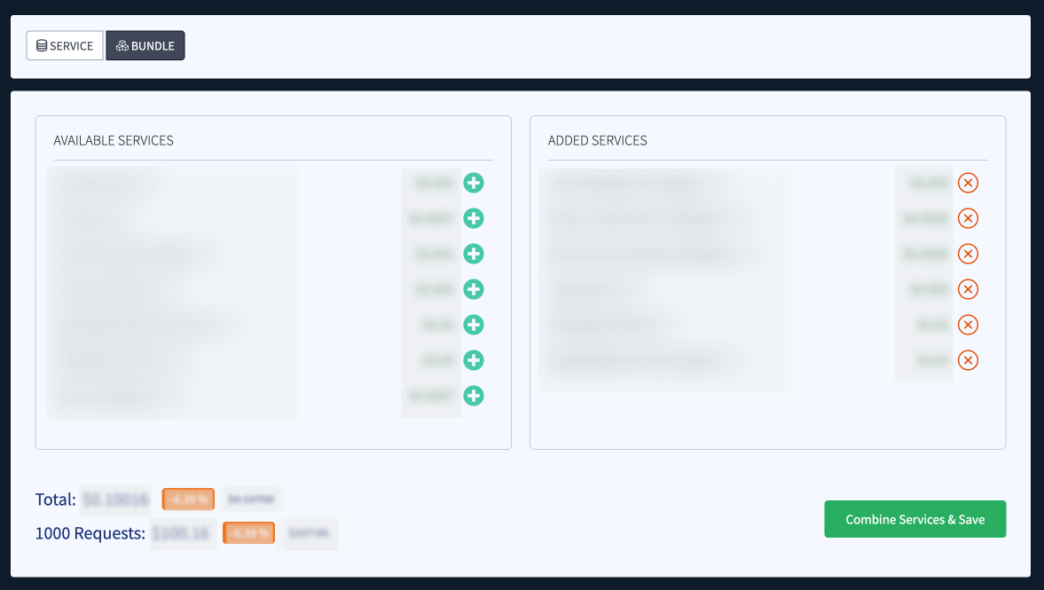Image resolution: width=1044 pixels, height=590 pixels.
Task: Add the last available service in list
Action: click(x=474, y=396)
